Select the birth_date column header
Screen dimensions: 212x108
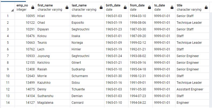(x=116, y=7)
